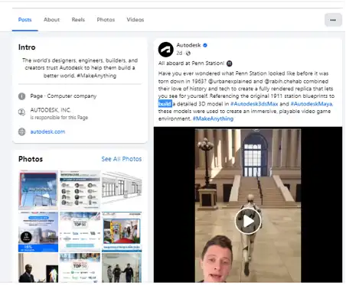Click the #MakeAnything hashtag in the post
This screenshot has height=292, width=346.
[213, 118]
